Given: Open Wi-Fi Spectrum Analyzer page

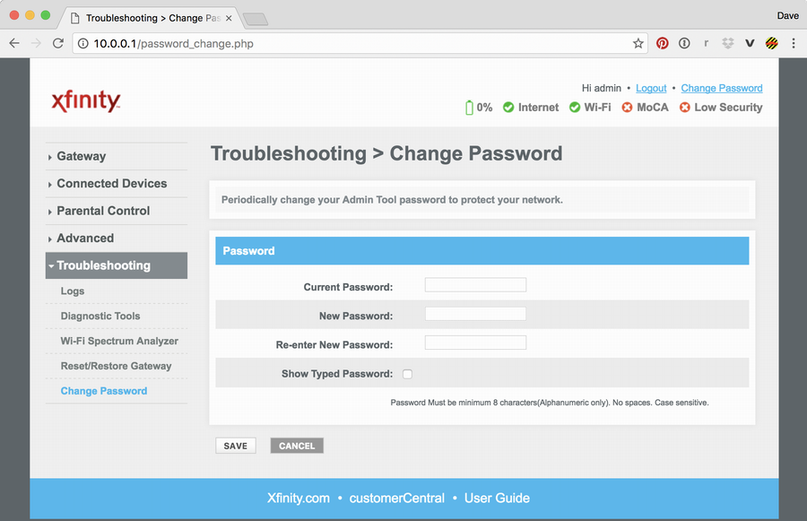Looking at the screenshot, I should coord(119,341).
